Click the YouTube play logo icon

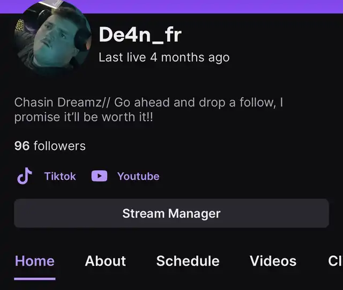99,176
